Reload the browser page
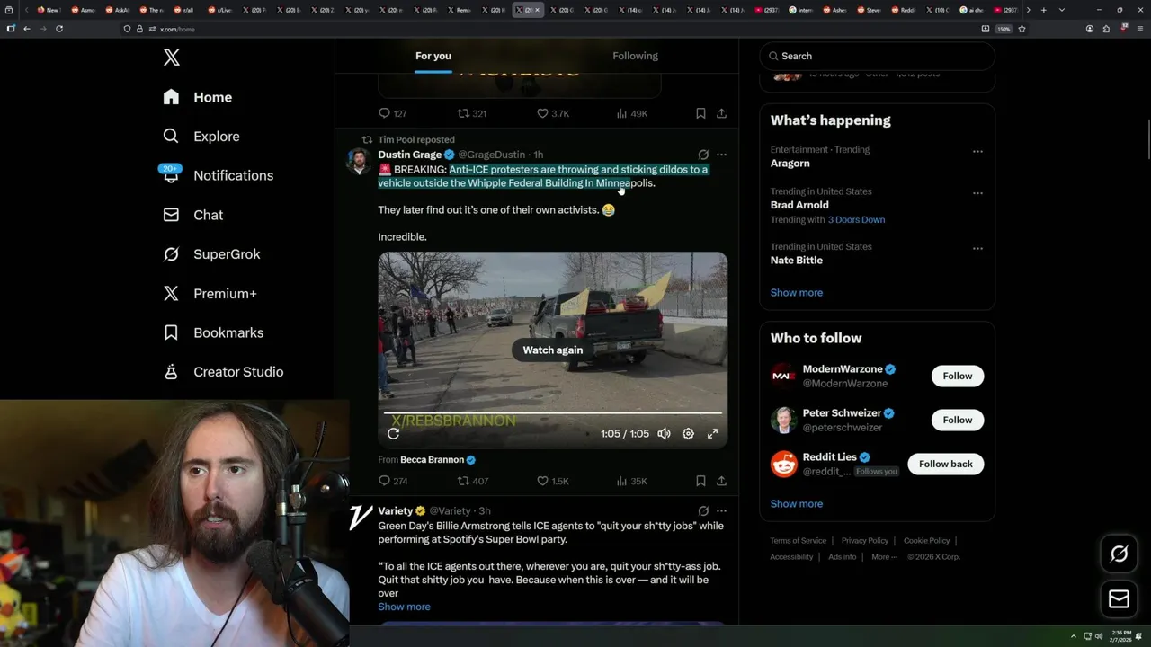1151x647 pixels. pyautogui.click(x=59, y=29)
